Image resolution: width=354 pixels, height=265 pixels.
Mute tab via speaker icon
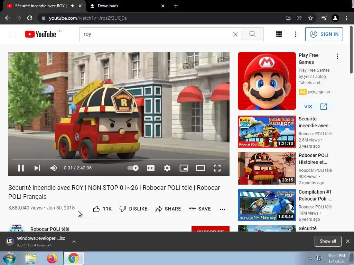pos(73,6)
